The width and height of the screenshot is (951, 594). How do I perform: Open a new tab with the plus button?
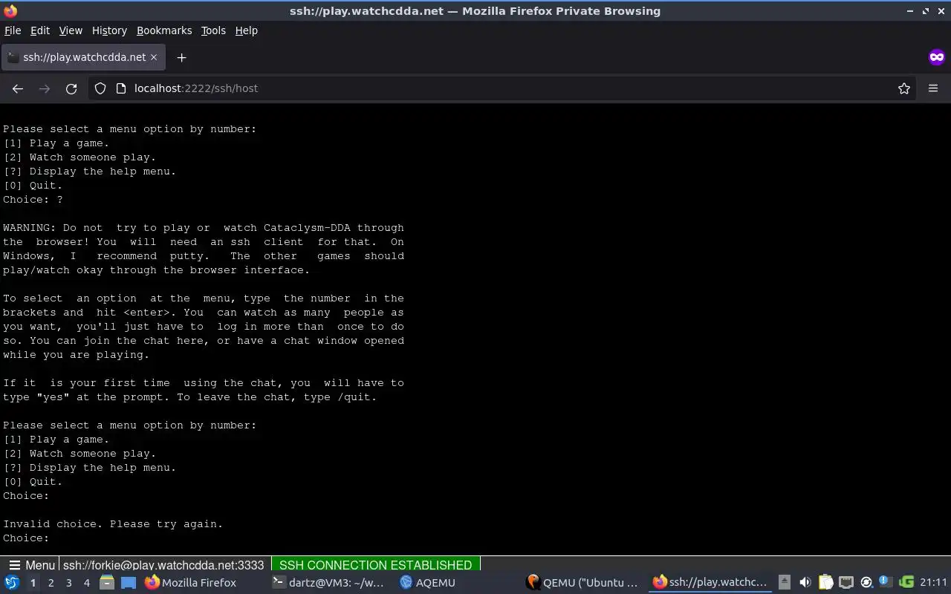pyautogui.click(x=181, y=57)
